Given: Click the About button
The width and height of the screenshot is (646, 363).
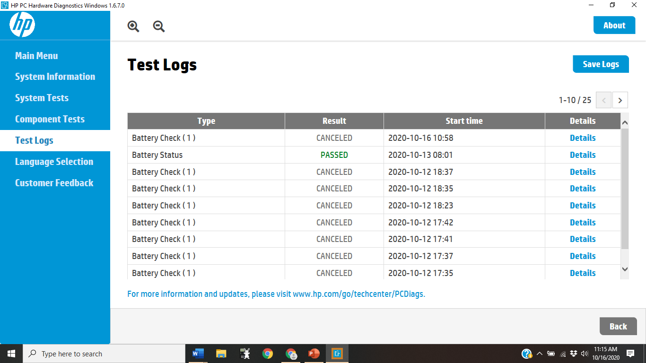Looking at the screenshot, I should (614, 26).
